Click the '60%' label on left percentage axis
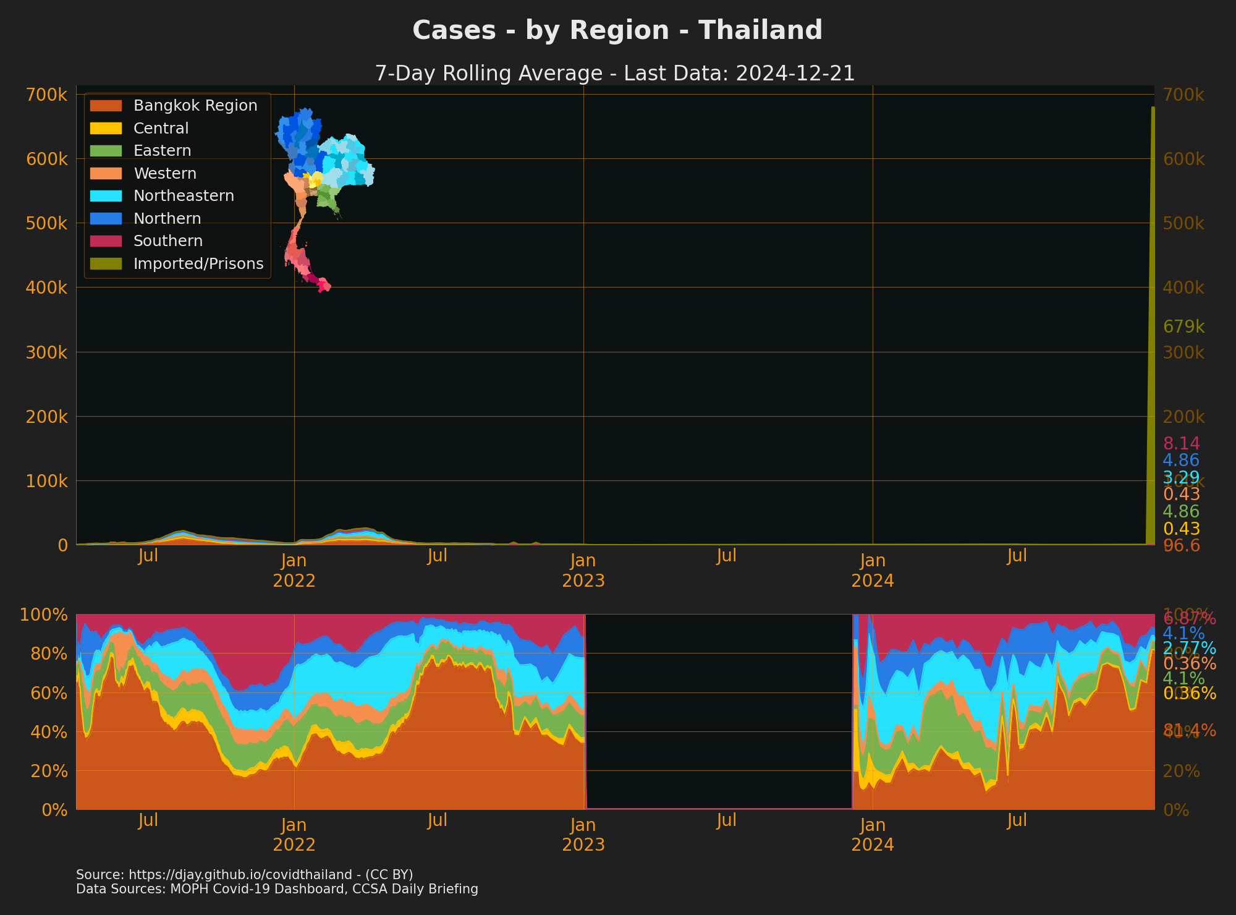Image resolution: width=1236 pixels, height=915 pixels. pyautogui.click(x=49, y=692)
